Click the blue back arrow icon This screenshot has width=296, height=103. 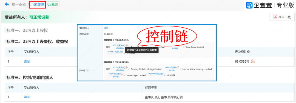7,4
